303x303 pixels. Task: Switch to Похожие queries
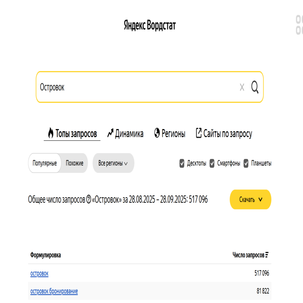click(x=75, y=163)
